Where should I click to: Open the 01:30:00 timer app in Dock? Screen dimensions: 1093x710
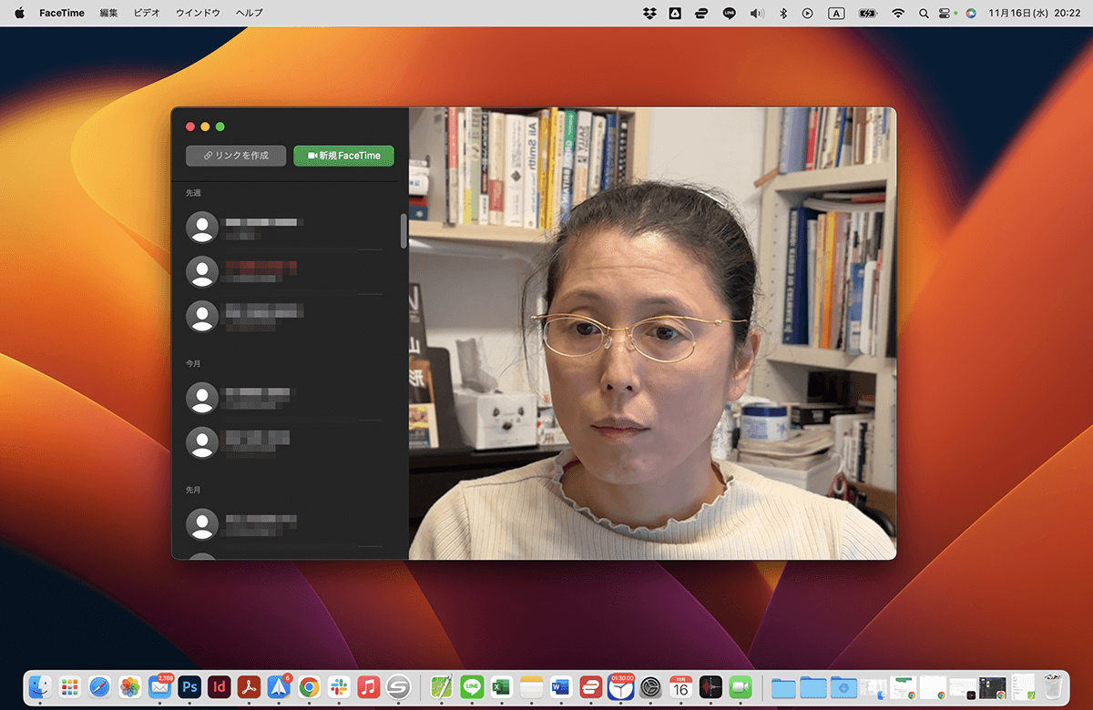[x=621, y=686]
